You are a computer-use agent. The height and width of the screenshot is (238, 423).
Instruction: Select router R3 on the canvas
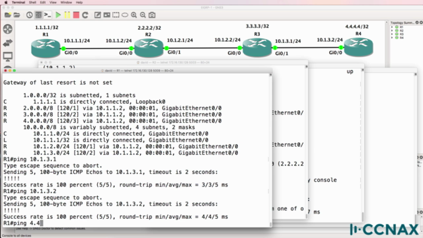[x=257, y=48]
